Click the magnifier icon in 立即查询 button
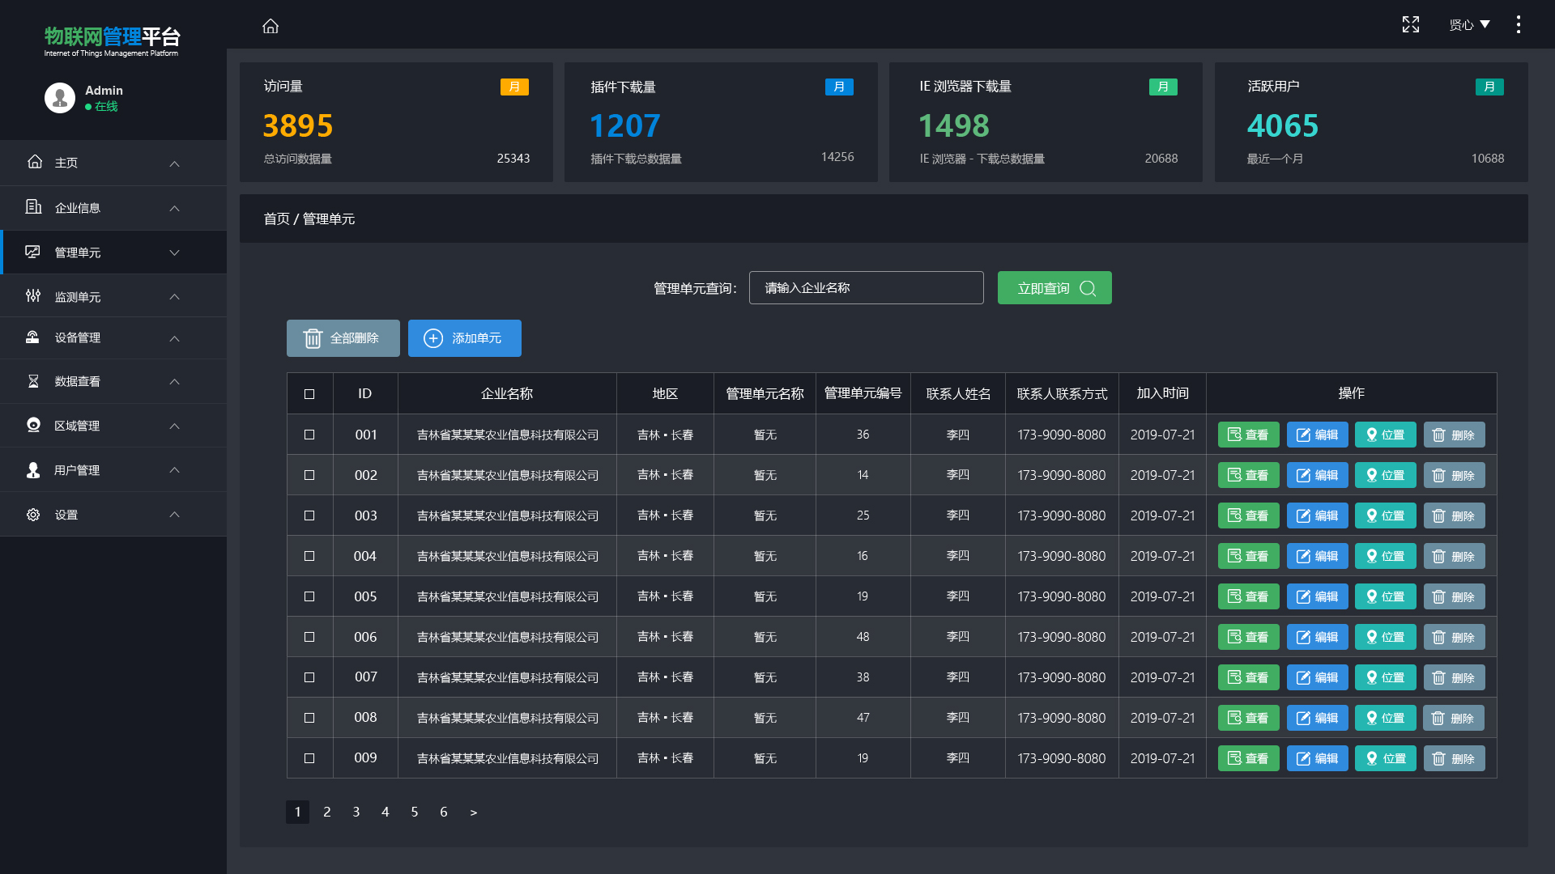 [1088, 288]
